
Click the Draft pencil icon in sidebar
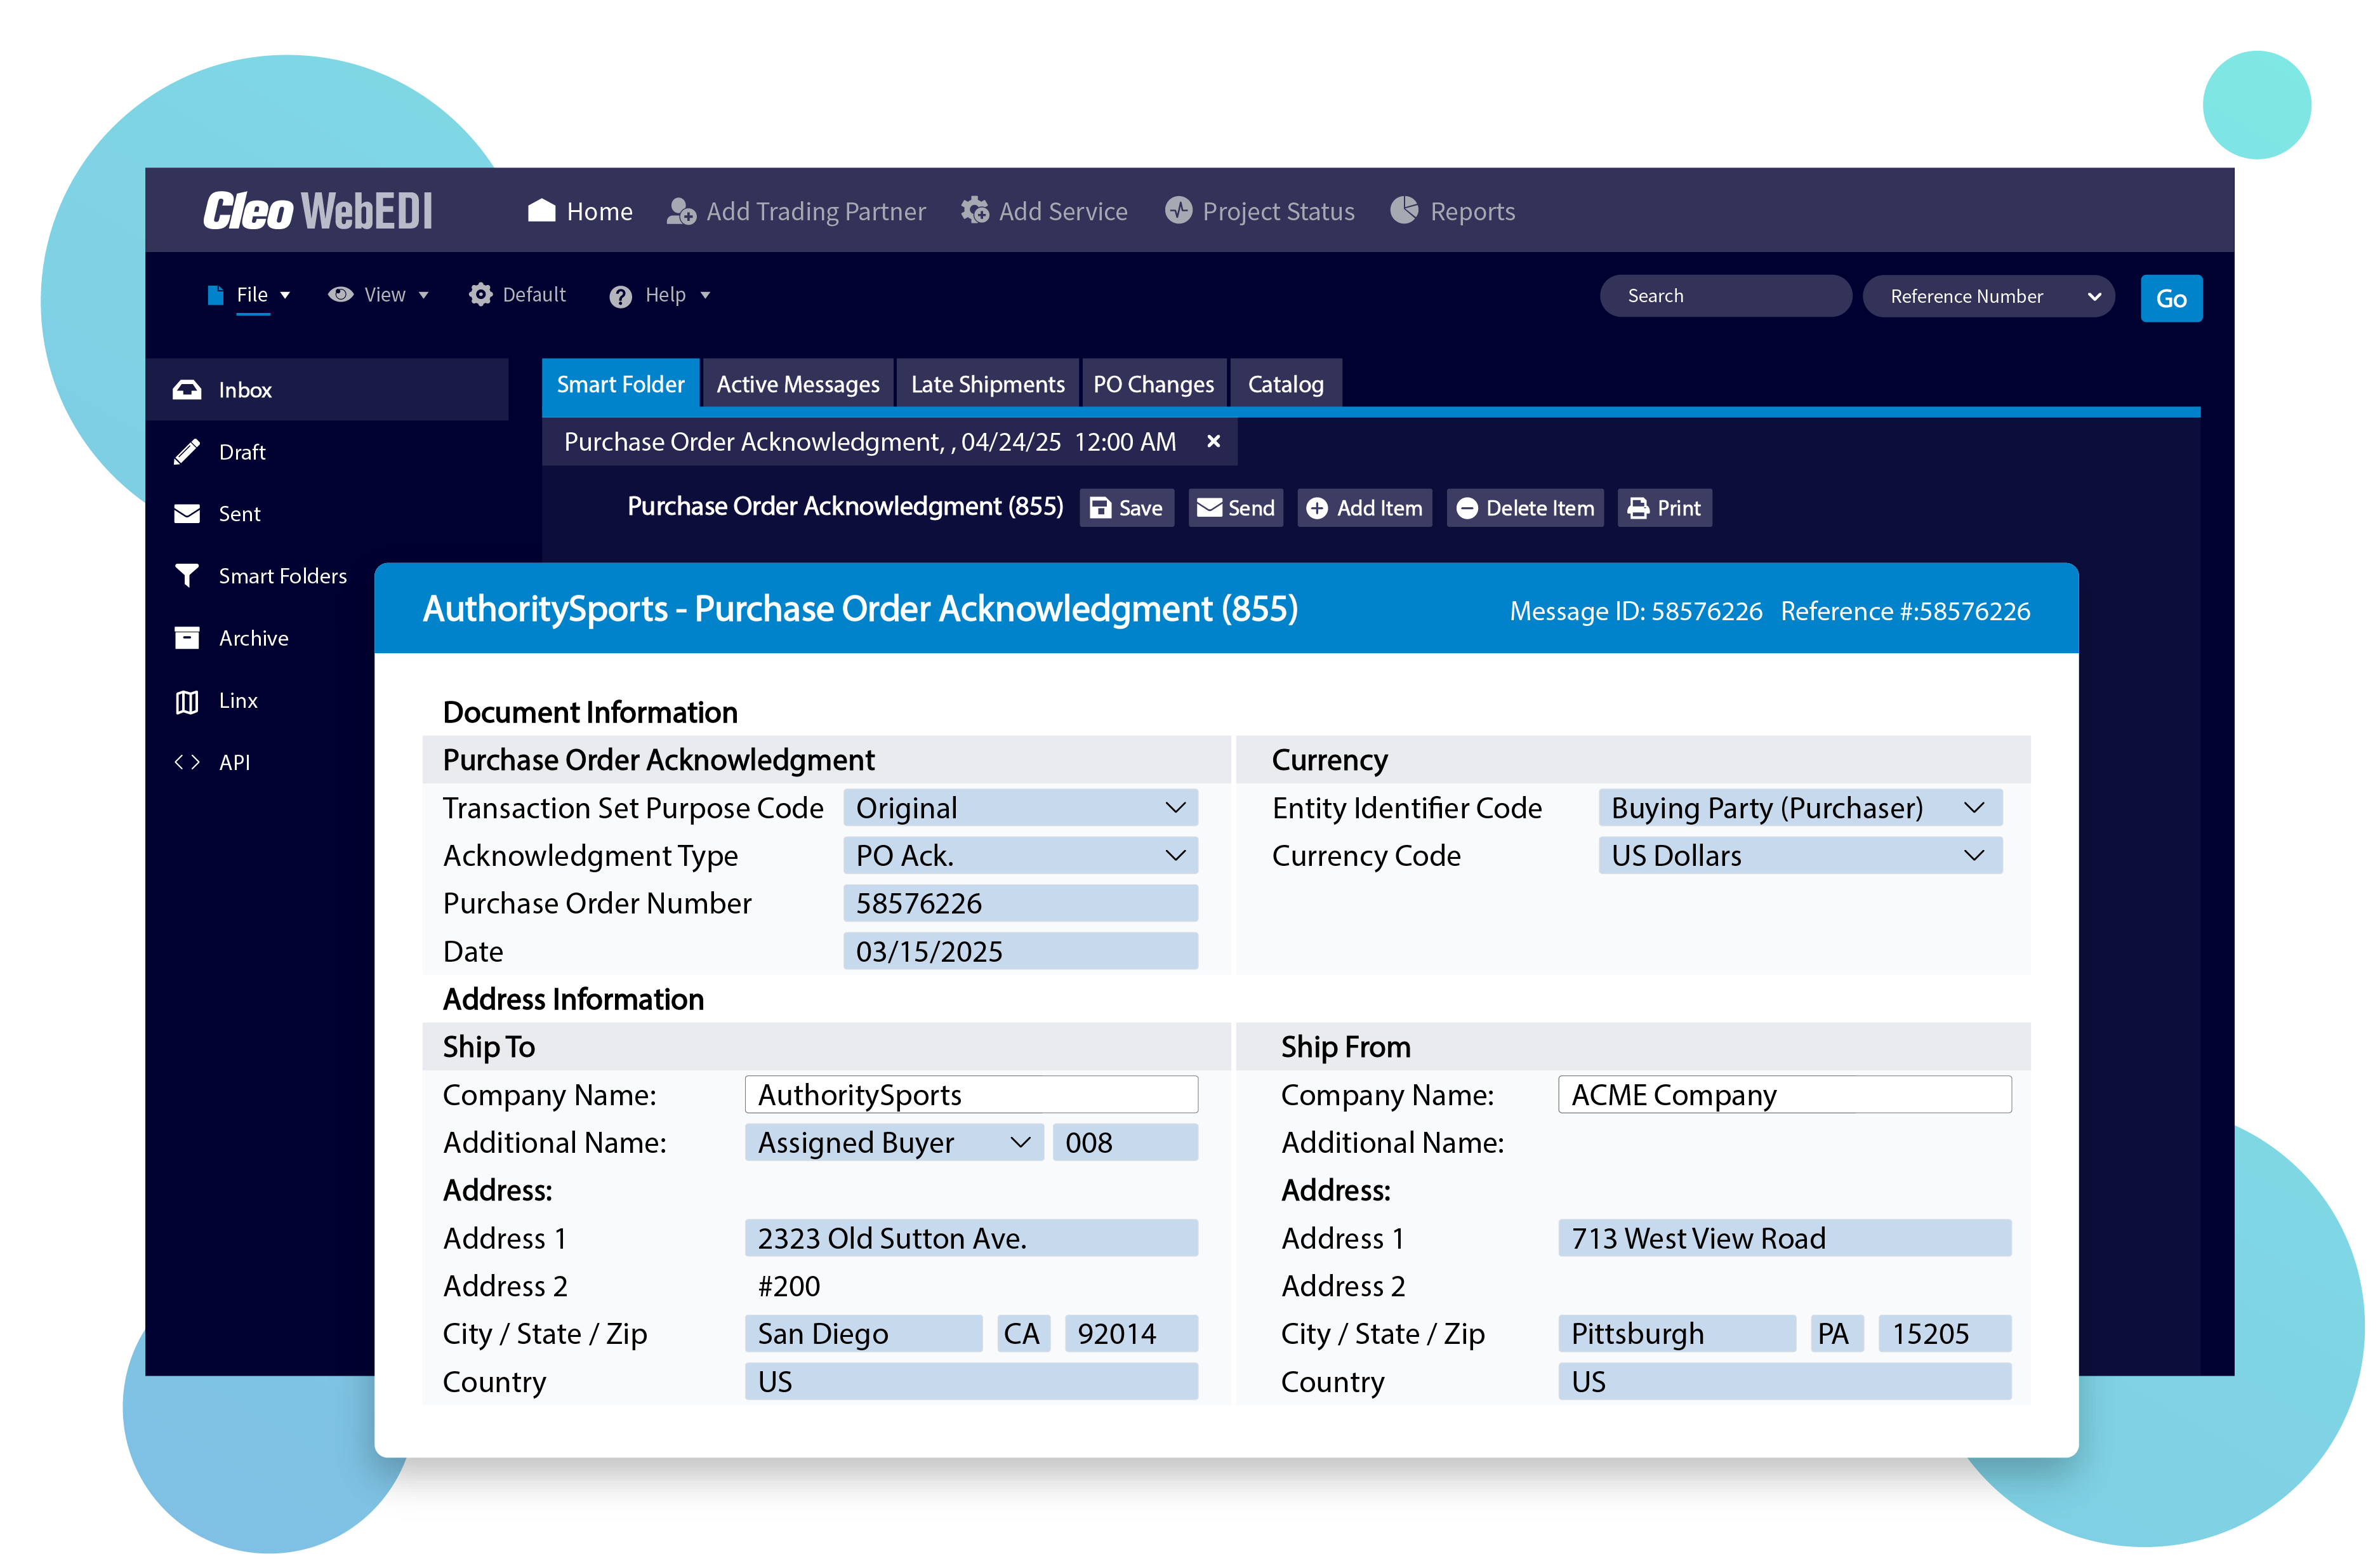(187, 452)
